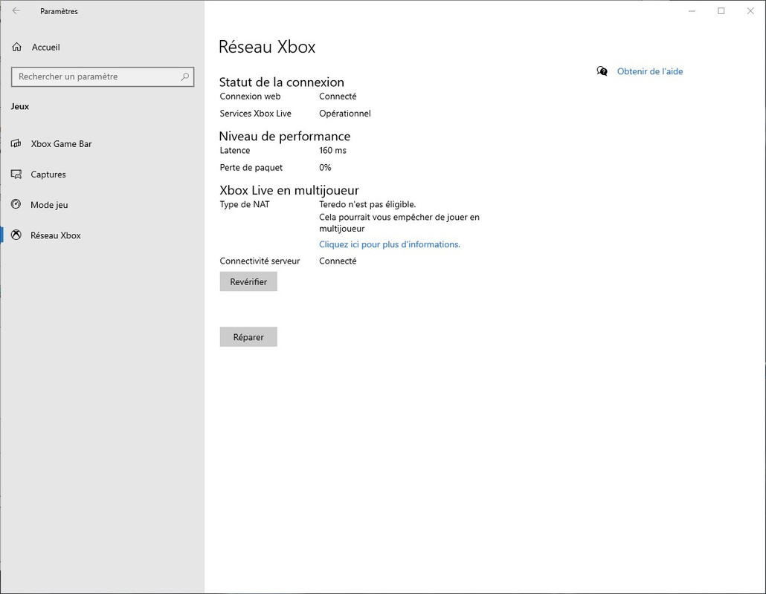This screenshot has width=766, height=594.
Task: Click the 'Niveau de performance' heading
Action: tap(284, 136)
